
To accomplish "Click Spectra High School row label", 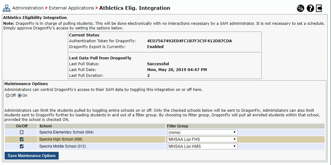I will (x=61, y=139).
